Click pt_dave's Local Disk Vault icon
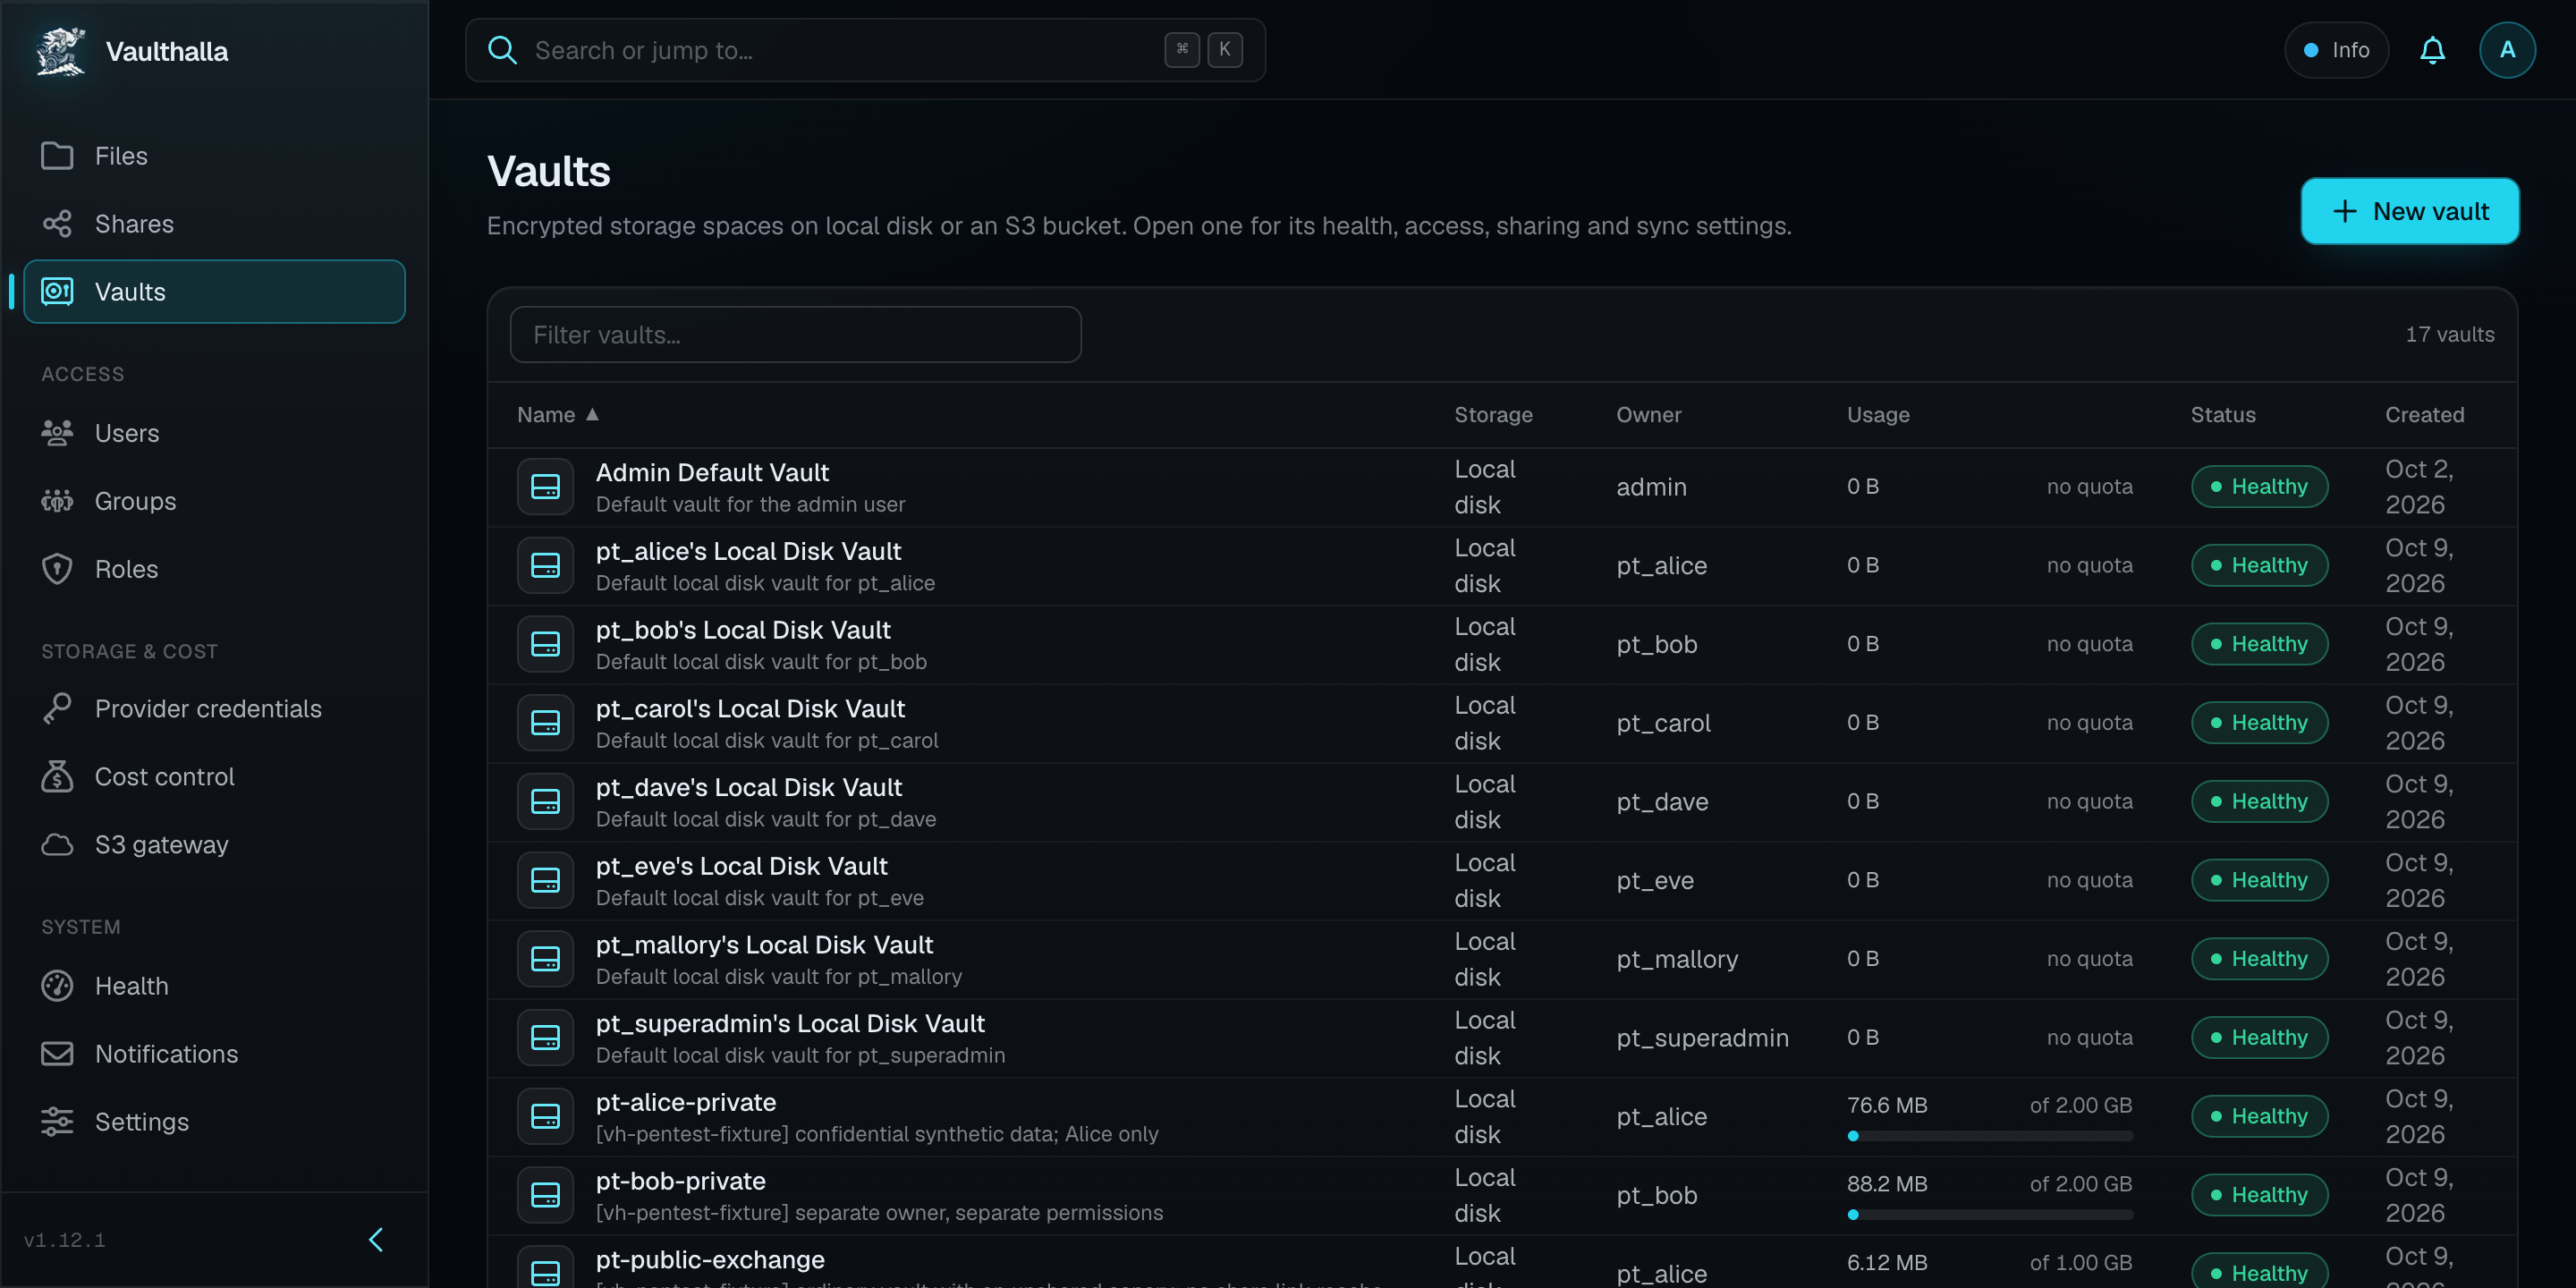Screen dimensions: 2576x1288 [545, 802]
